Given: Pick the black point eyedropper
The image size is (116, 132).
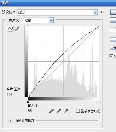Looking at the screenshot, I should pyautogui.click(x=51, y=111).
